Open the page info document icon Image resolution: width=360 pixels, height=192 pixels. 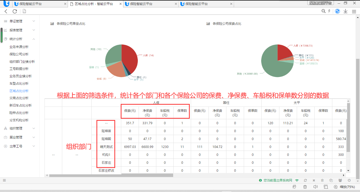(24, 11)
